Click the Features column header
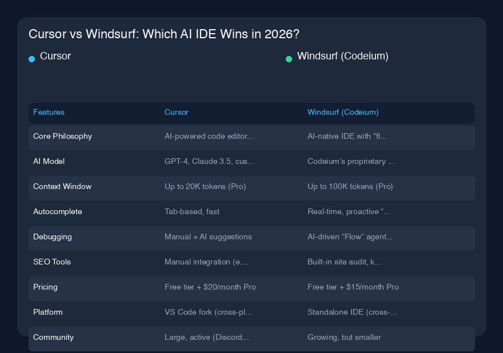The height and width of the screenshot is (353, 503). point(49,112)
